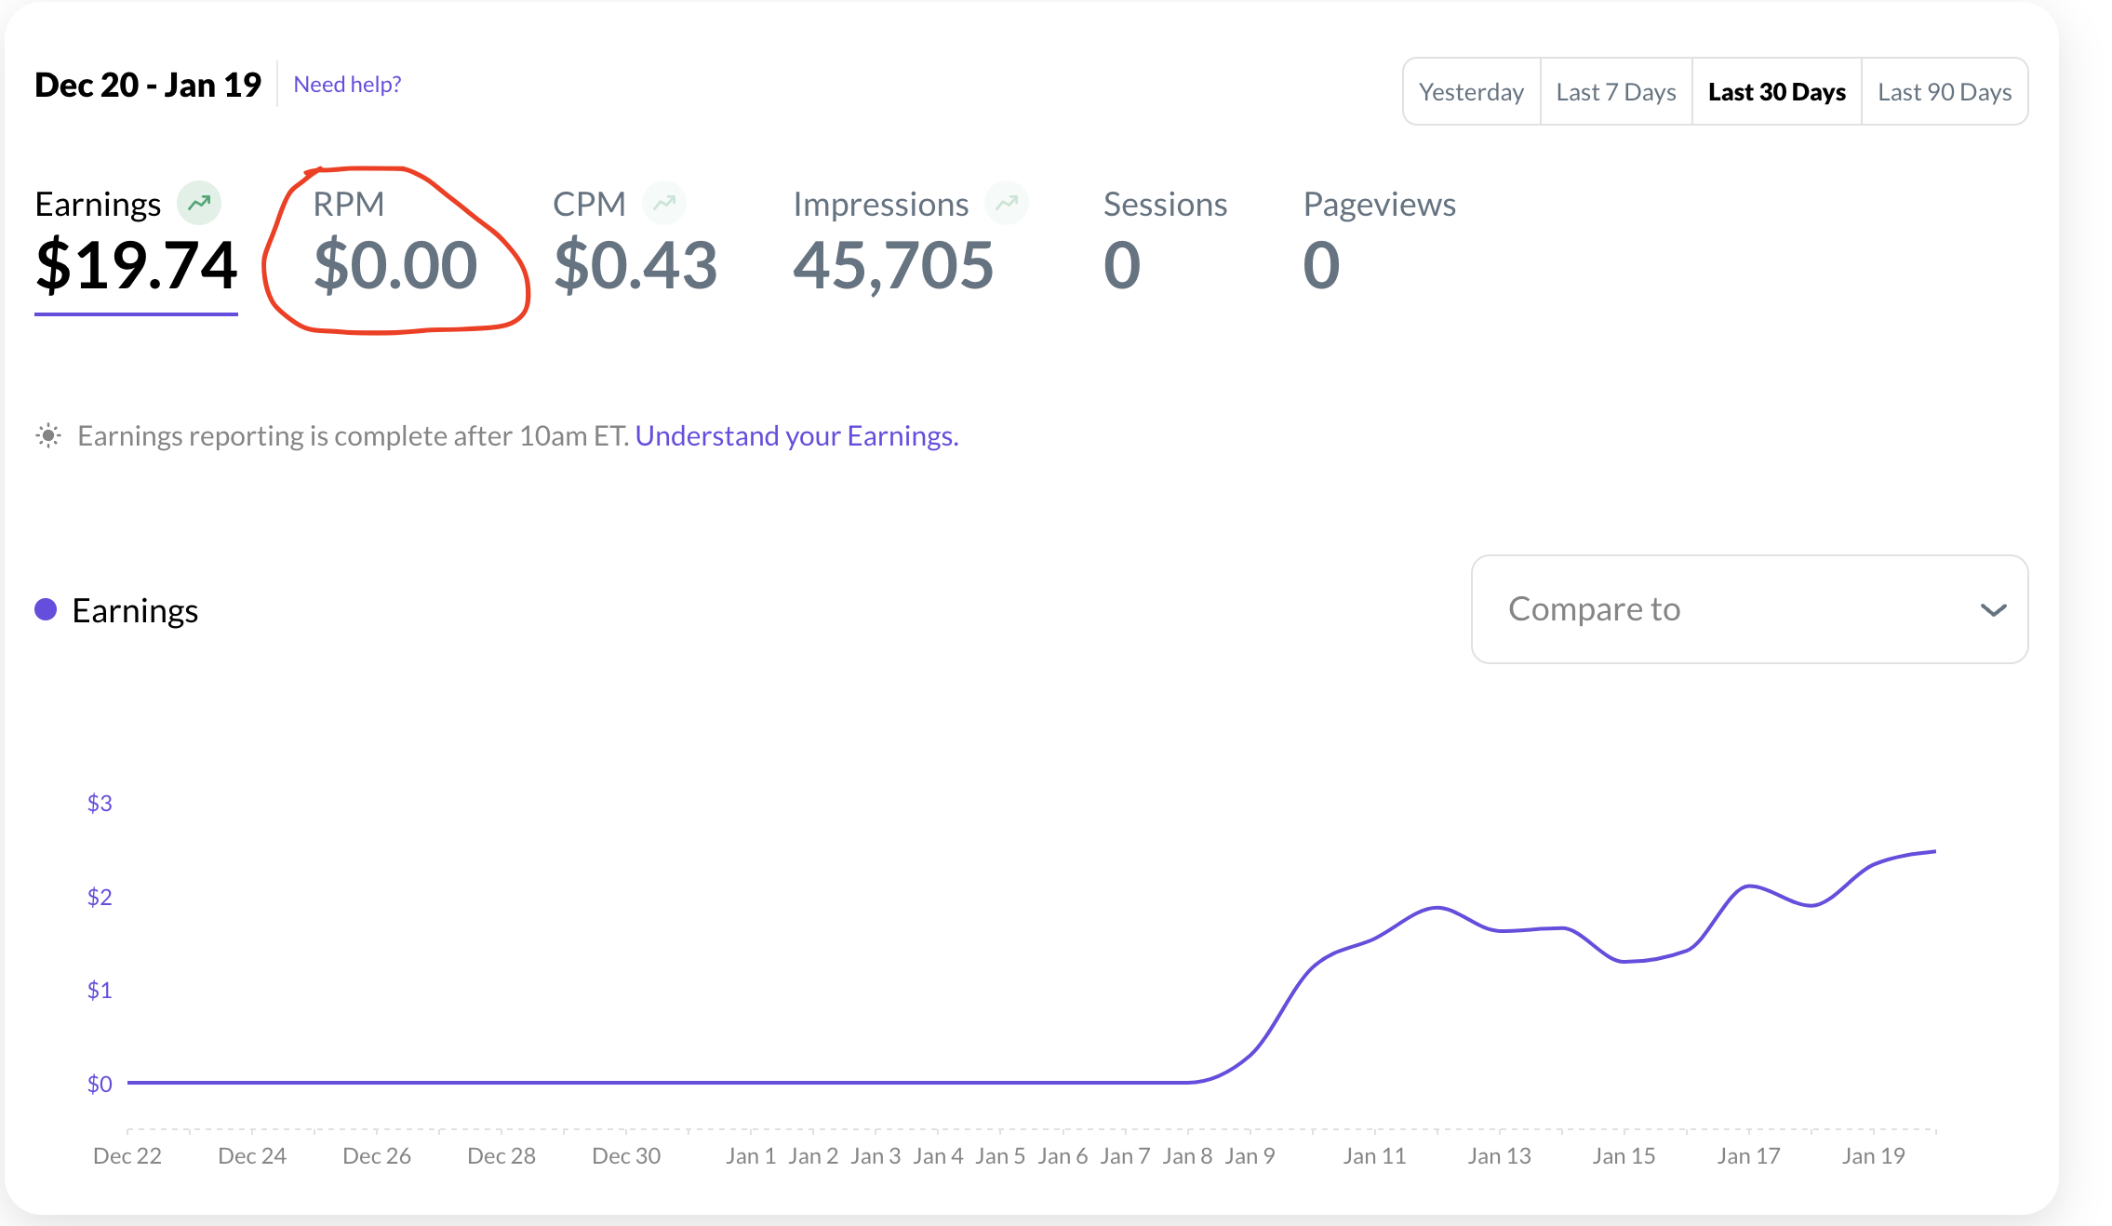Click the Earnings green trend arrow icon
The height and width of the screenshot is (1226, 2112).
click(199, 203)
